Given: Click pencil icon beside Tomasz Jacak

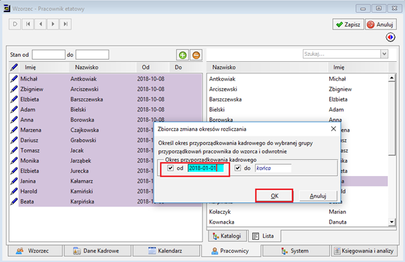Looking at the screenshot, I should pos(14,150).
